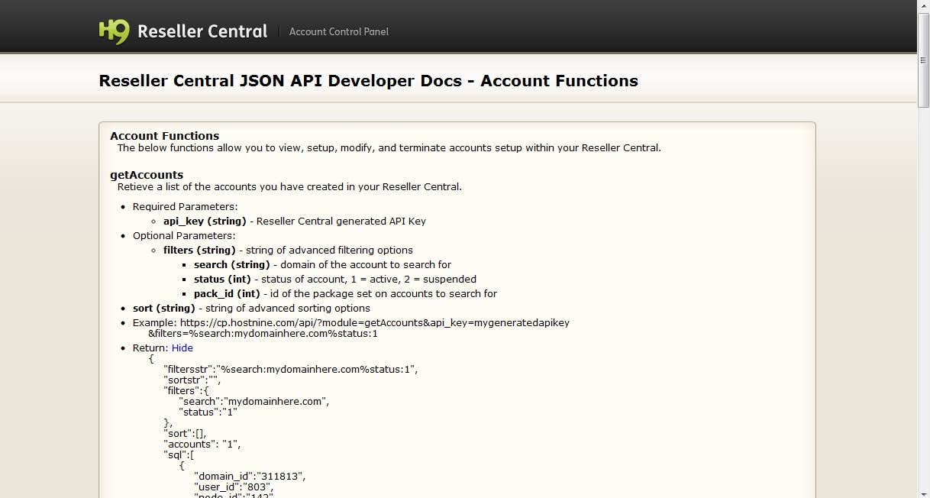This screenshot has height=498, width=930.
Task: Click the page heading about JSON API Developer Docs
Action: tap(368, 80)
